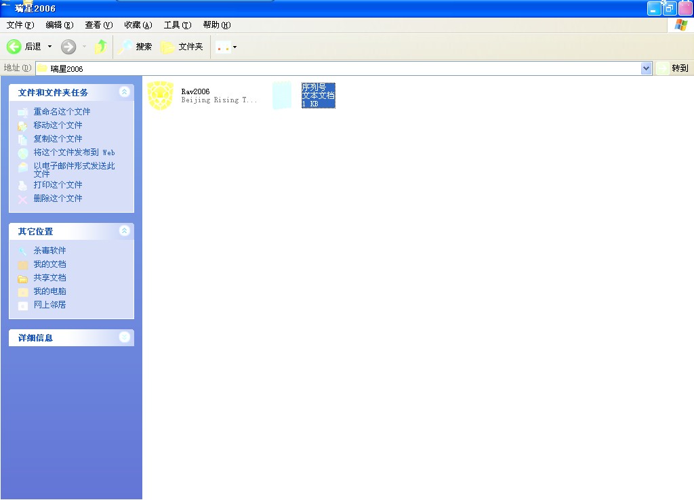This screenshot has width=694, height=500.
Task: Open the 收藏(A) menu
Action: [138, 25]
